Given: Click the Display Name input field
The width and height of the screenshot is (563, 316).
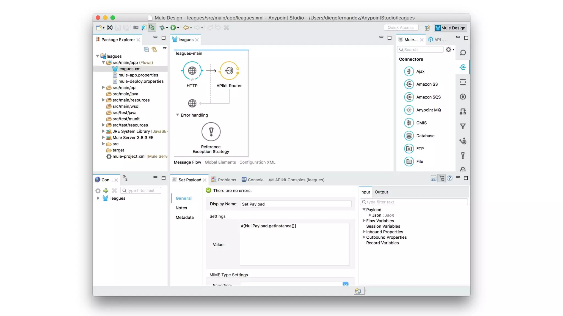Looking at the screenshot, I should (x=296, y=204).
